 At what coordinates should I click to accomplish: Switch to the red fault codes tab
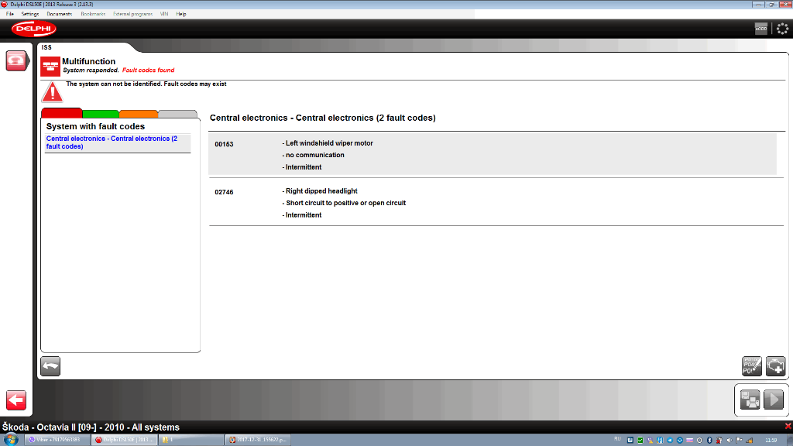pyautogui.click(x=62, y=113)
